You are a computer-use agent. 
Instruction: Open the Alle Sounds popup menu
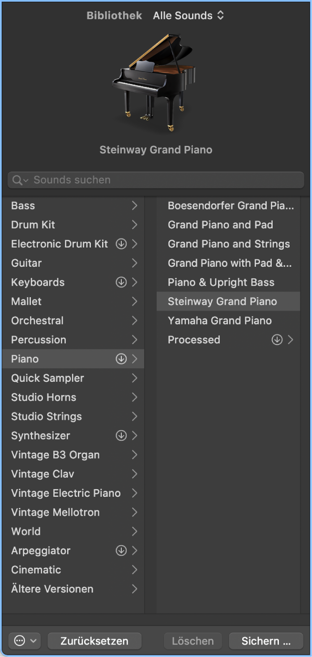[188, 15]
